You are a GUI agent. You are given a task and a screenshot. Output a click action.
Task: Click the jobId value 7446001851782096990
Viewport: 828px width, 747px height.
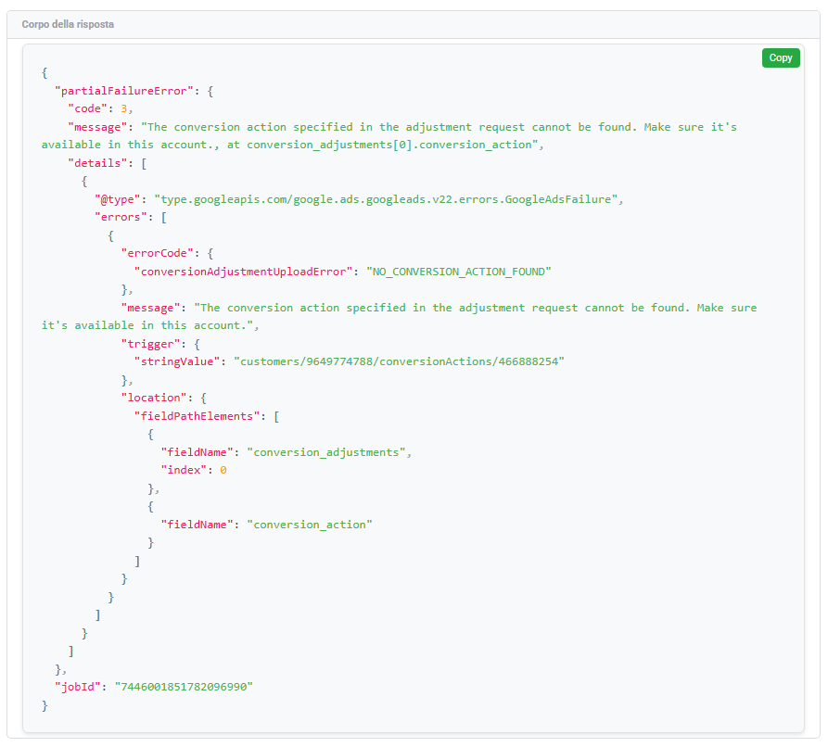tap(184, 687)
